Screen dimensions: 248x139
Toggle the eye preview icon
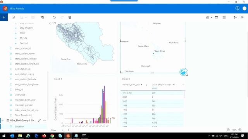[x=242, y=17]
